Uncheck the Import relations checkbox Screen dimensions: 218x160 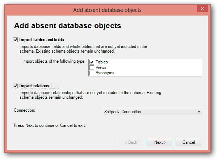[x=15, y=86]
